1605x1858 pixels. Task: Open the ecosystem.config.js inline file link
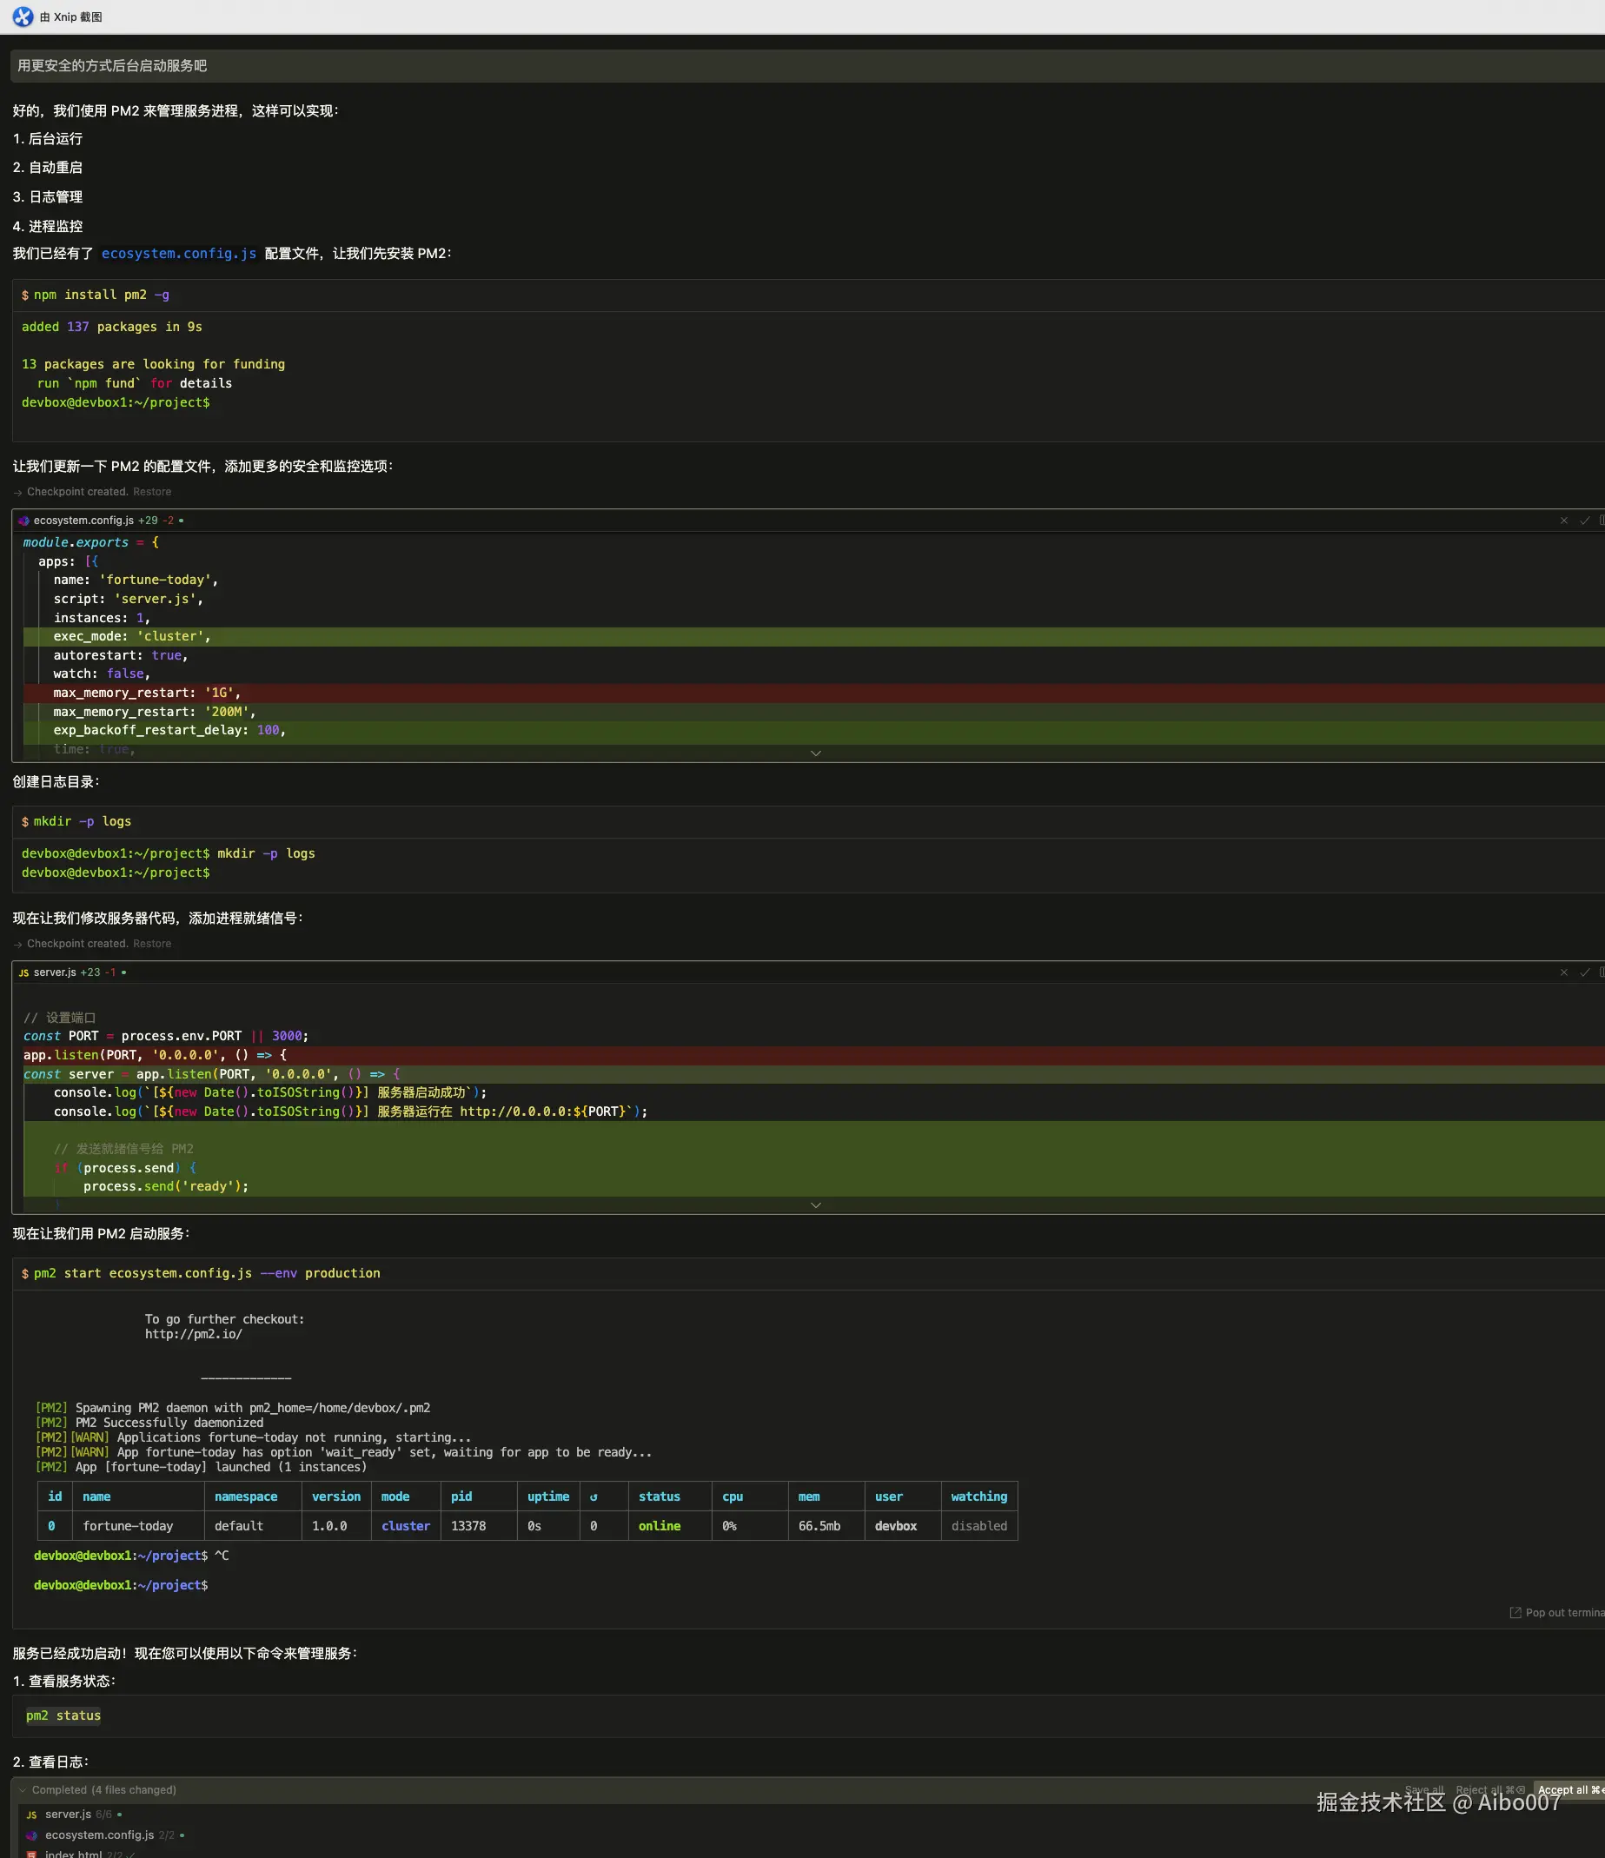pos(178,254)
